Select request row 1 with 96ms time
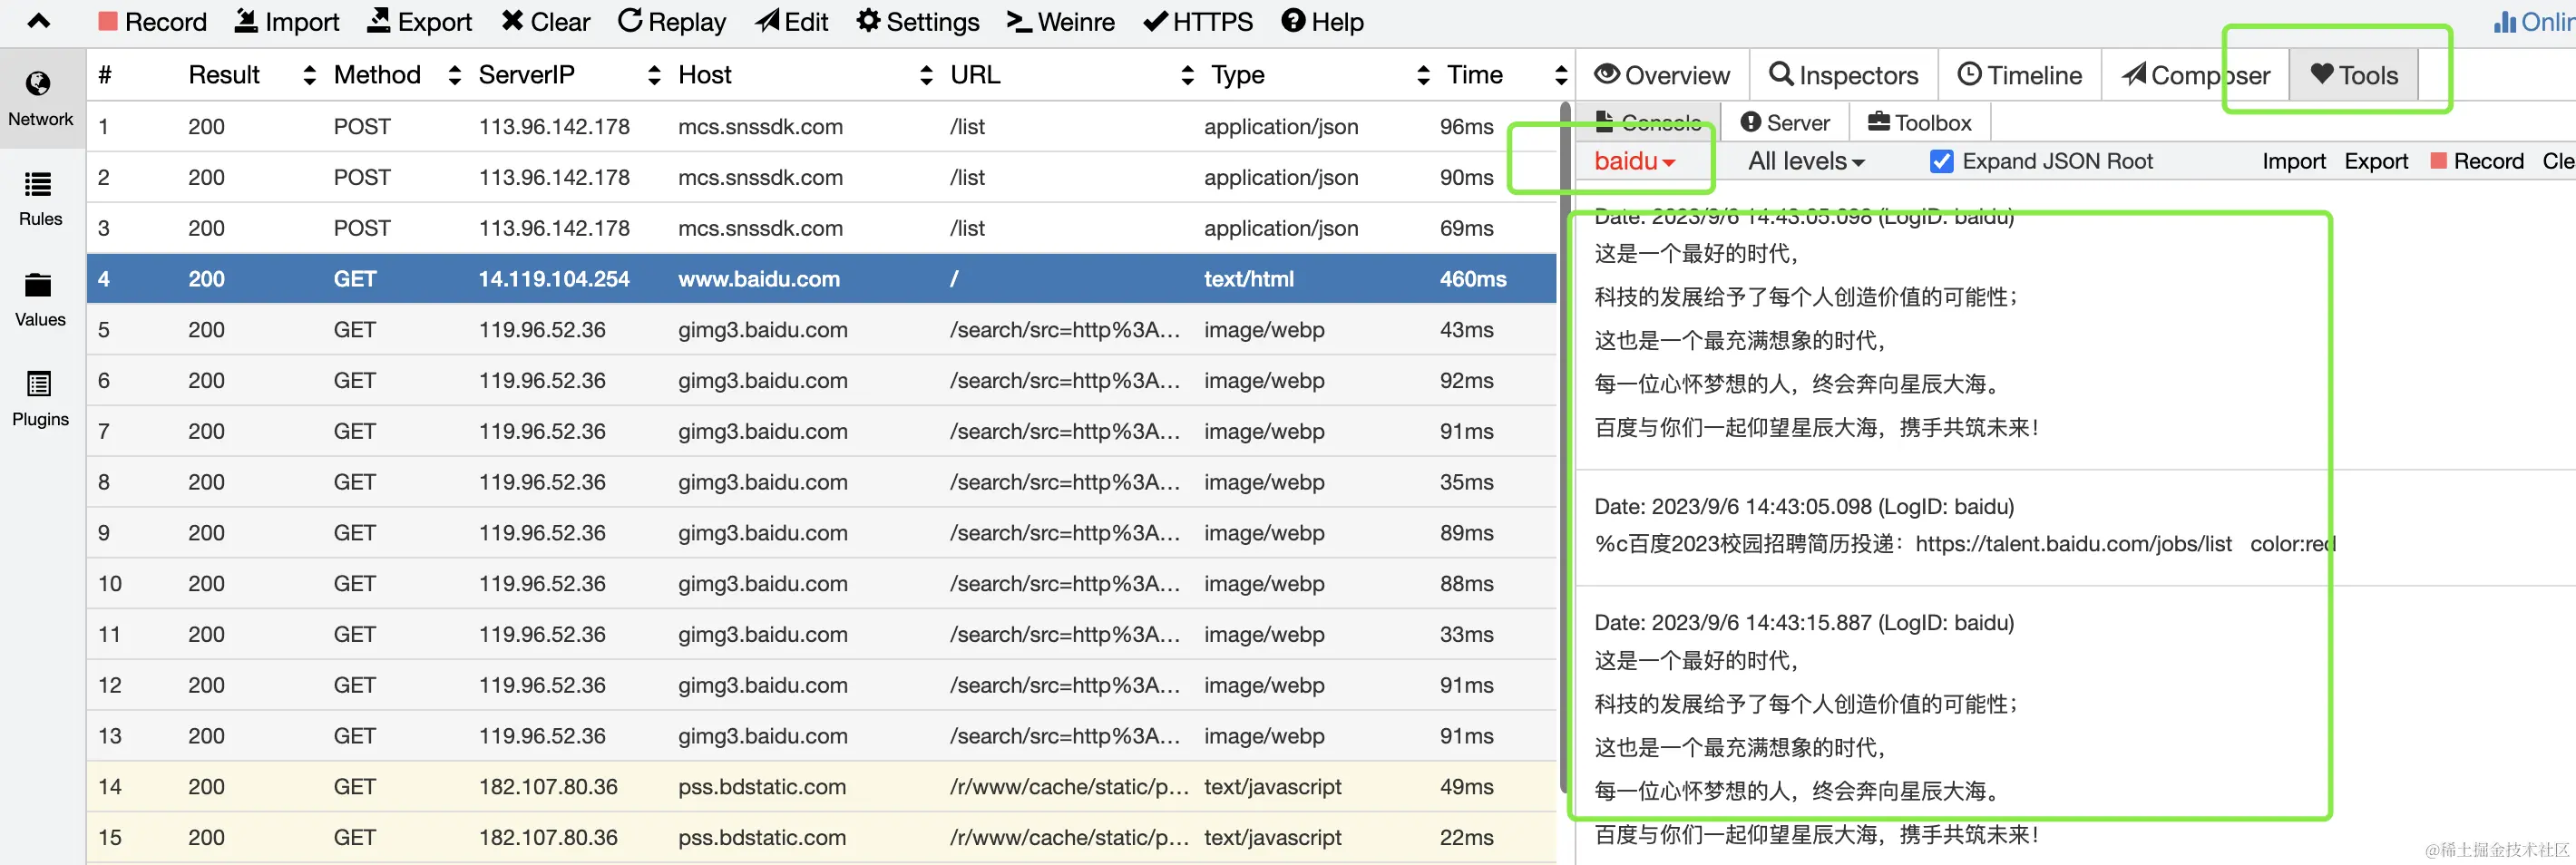Viewport: 2576px width, 865px height. pyautogui.click(x=821, y=127)
